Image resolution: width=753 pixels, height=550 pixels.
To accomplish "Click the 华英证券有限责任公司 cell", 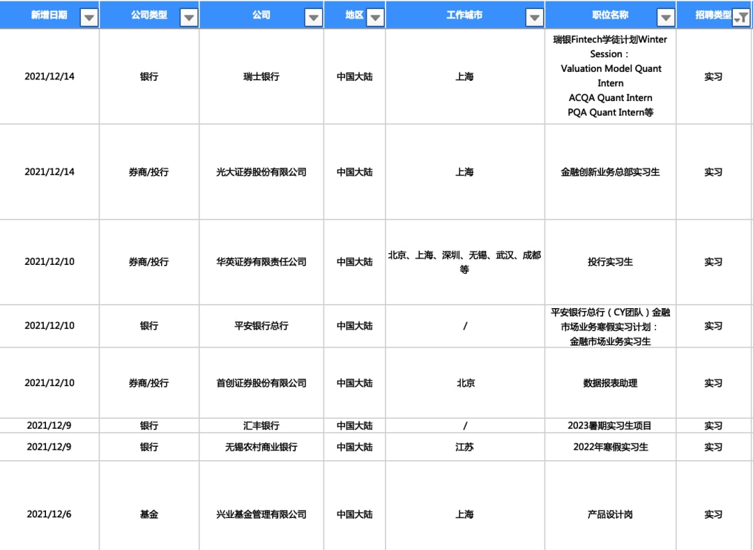I will pyautogui.click(x=261, y=261).
